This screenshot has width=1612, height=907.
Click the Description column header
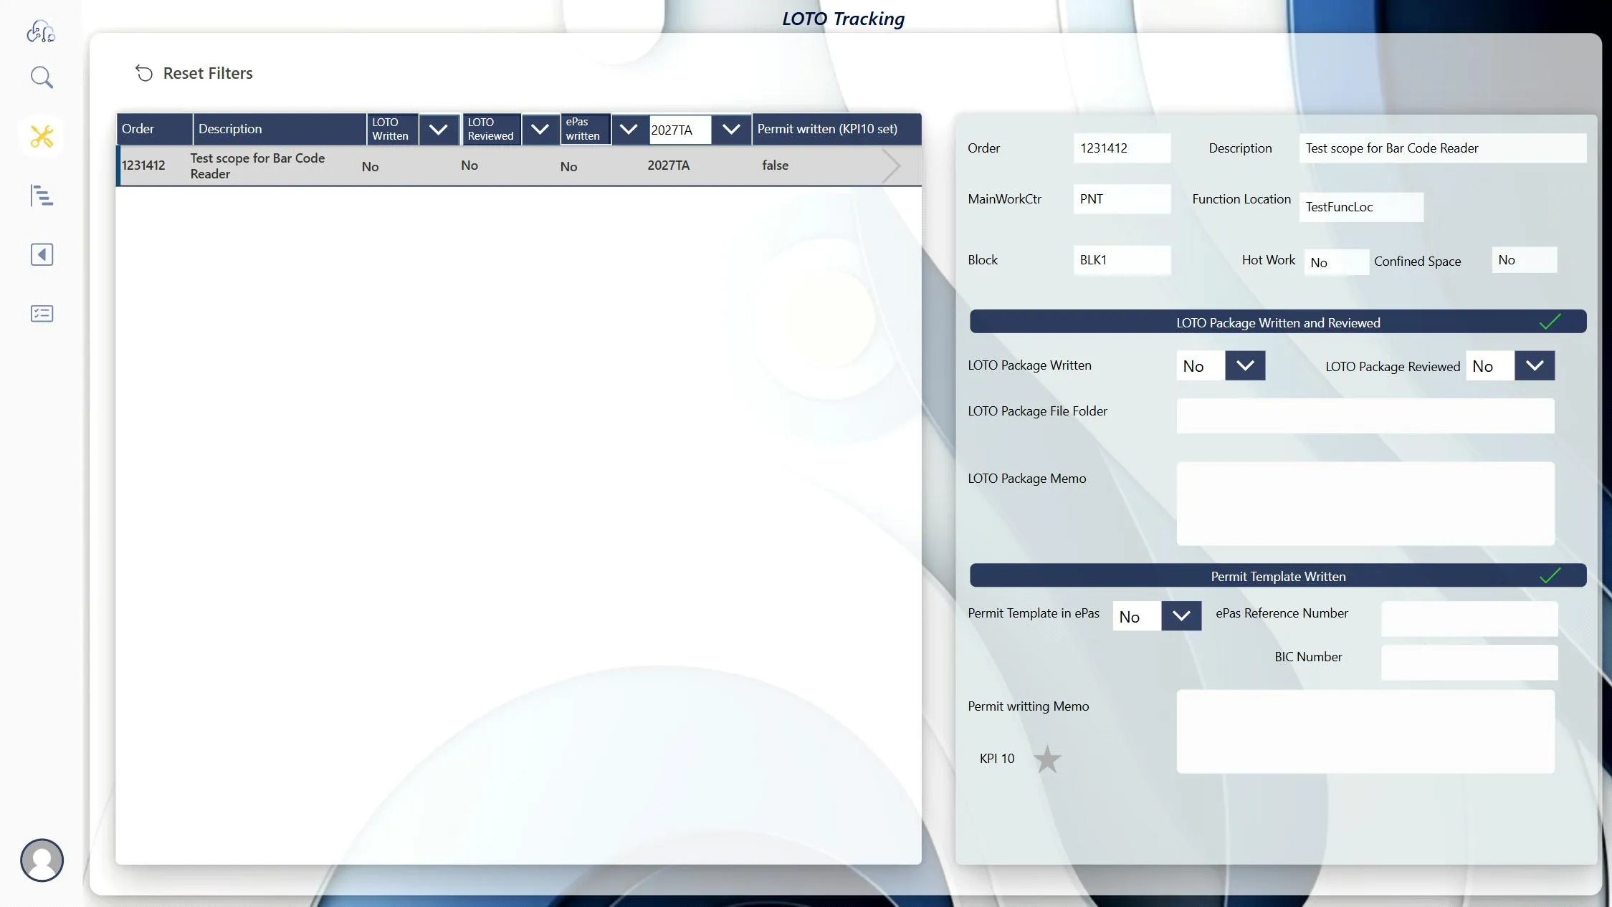[280, 129]
